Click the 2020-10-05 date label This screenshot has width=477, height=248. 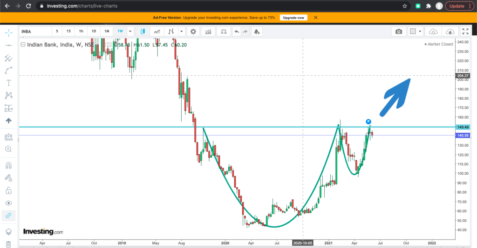[x=303, y=243]
